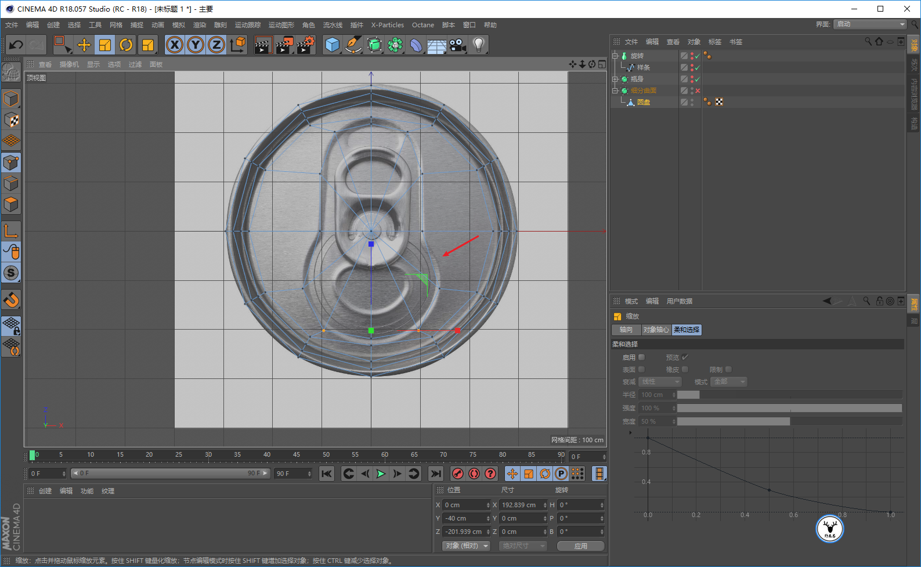Click the Undo arrow icon
Screen dimensions: 921x567
16,45
